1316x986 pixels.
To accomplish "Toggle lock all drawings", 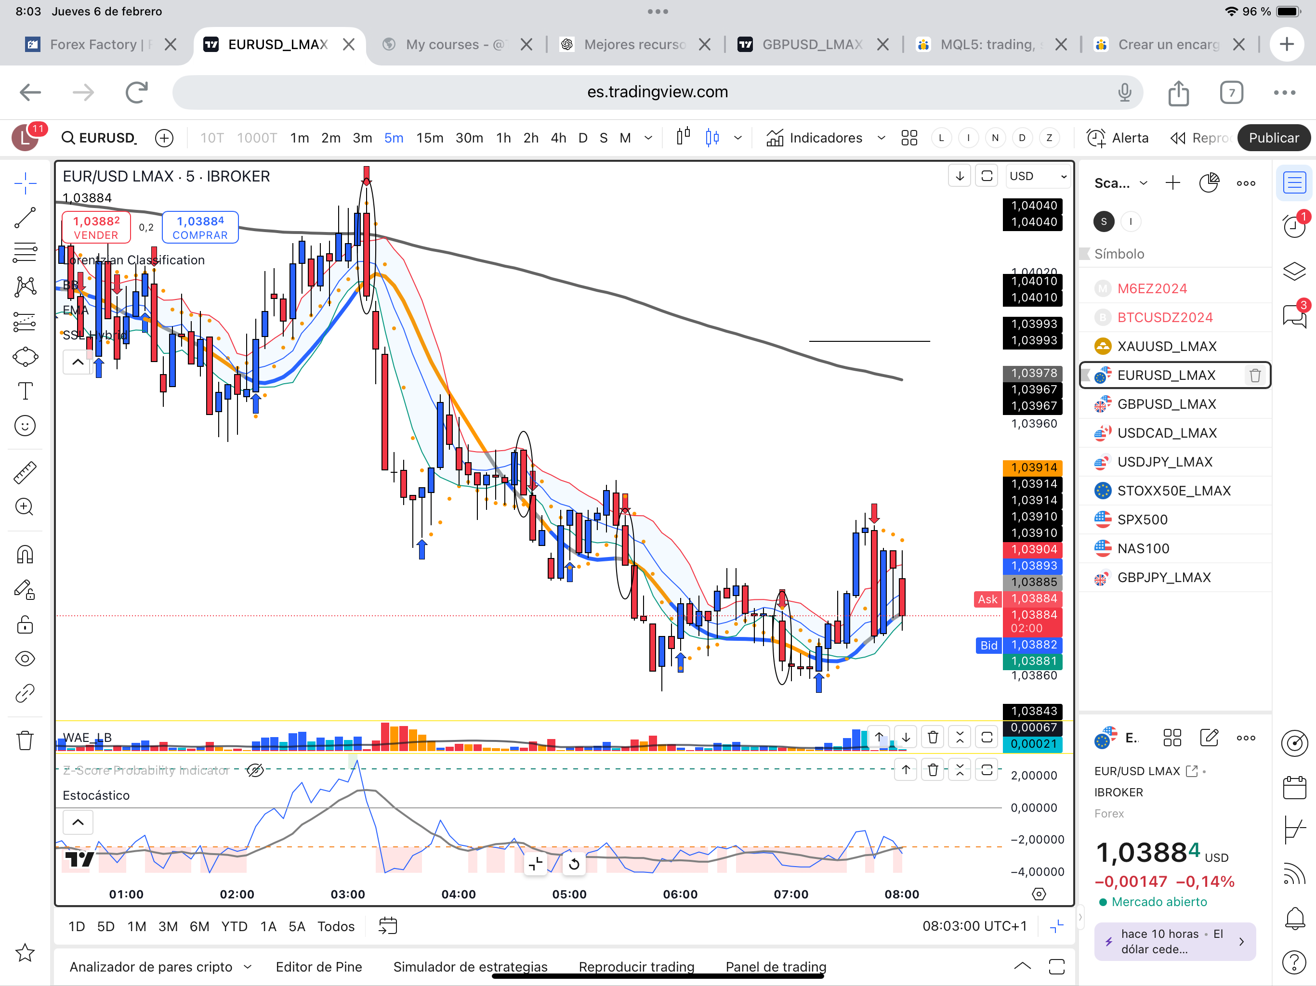I will click(25, 624).
